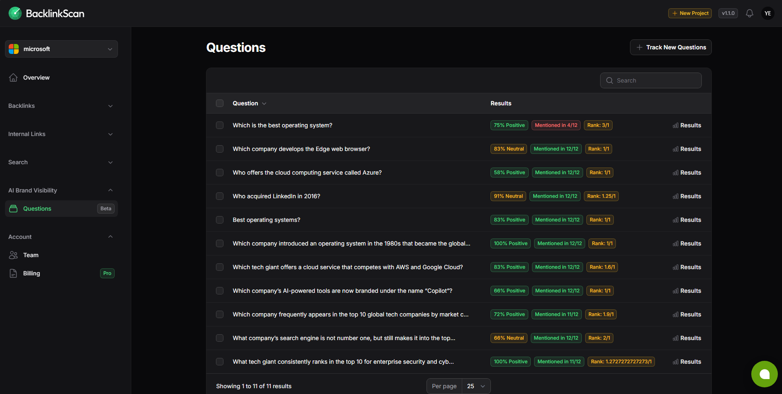This screenshot has height=394, width=782.
Task: Click the New Project button
Action: (x=690, y=13)
